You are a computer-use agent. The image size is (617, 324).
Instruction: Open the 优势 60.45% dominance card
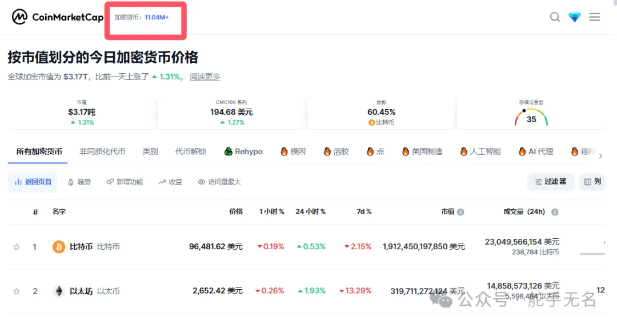click(x=381, y=113)
